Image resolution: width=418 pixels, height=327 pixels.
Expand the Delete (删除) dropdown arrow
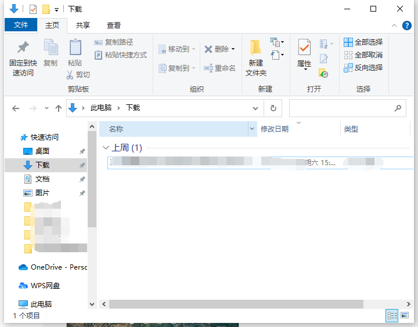pos(233,49)
